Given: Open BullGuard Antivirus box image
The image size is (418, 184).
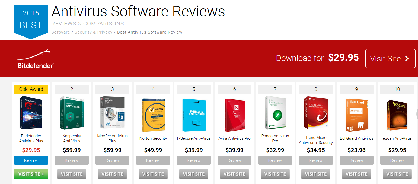Looking at the screenshot, I should pyautogui.click(x=357, y=115).
